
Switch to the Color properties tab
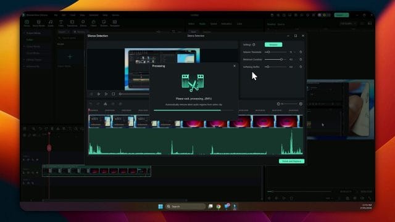[x=239, y=23]
